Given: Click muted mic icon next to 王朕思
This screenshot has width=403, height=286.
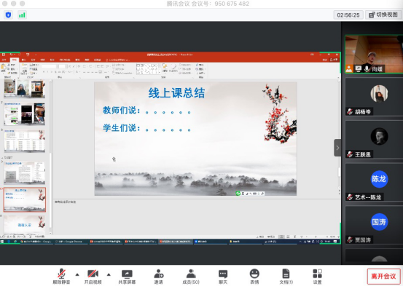Looking at the screenshot, I should point(350,154).
